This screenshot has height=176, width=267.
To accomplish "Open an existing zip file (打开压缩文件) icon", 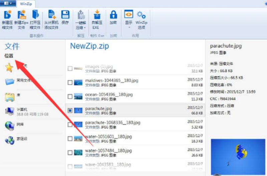I will [x=35, y=14].
